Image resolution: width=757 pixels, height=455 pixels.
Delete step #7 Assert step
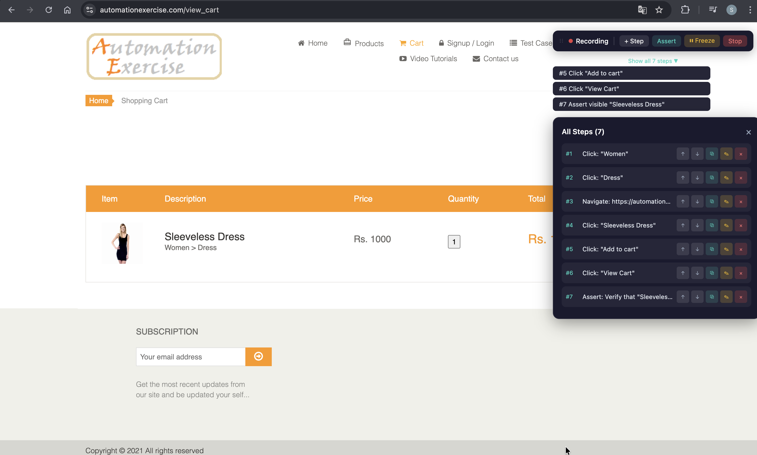[x=740, y=297]
